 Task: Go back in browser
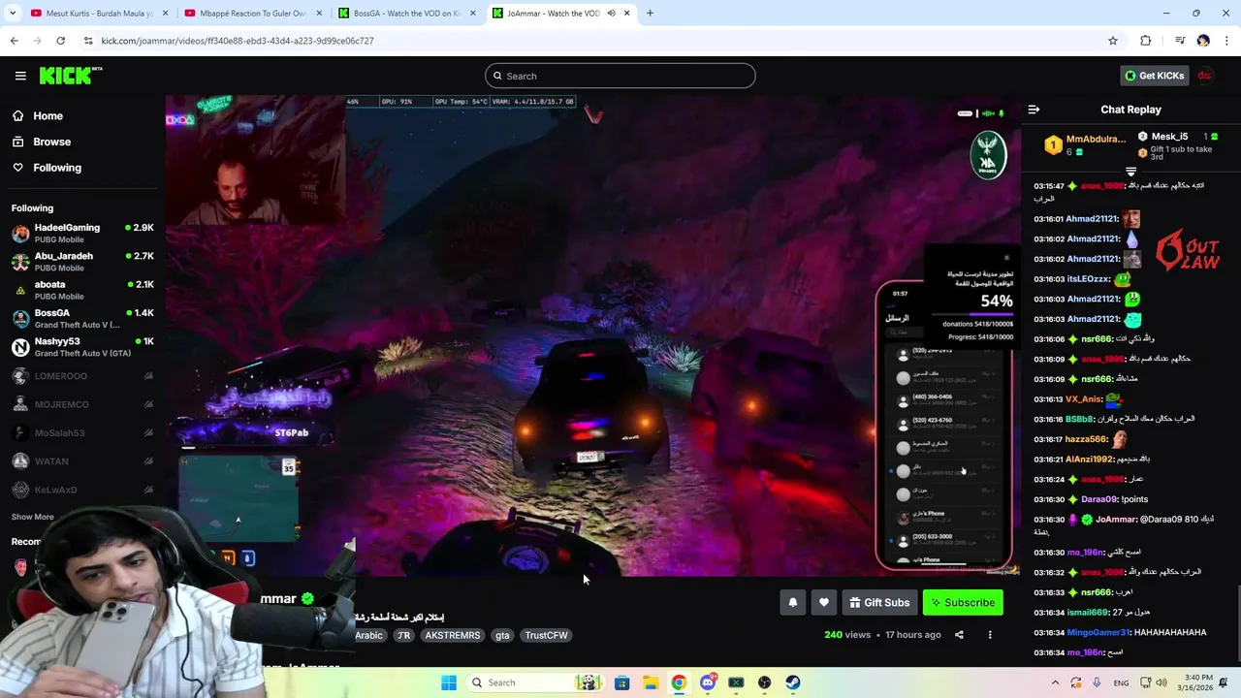14,41
